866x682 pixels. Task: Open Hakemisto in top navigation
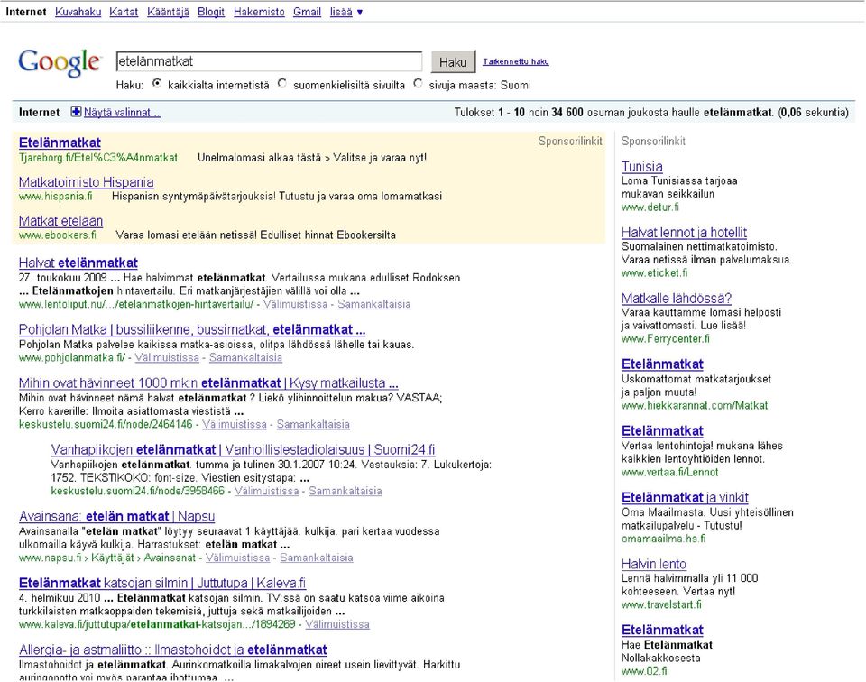click(259, 12)
